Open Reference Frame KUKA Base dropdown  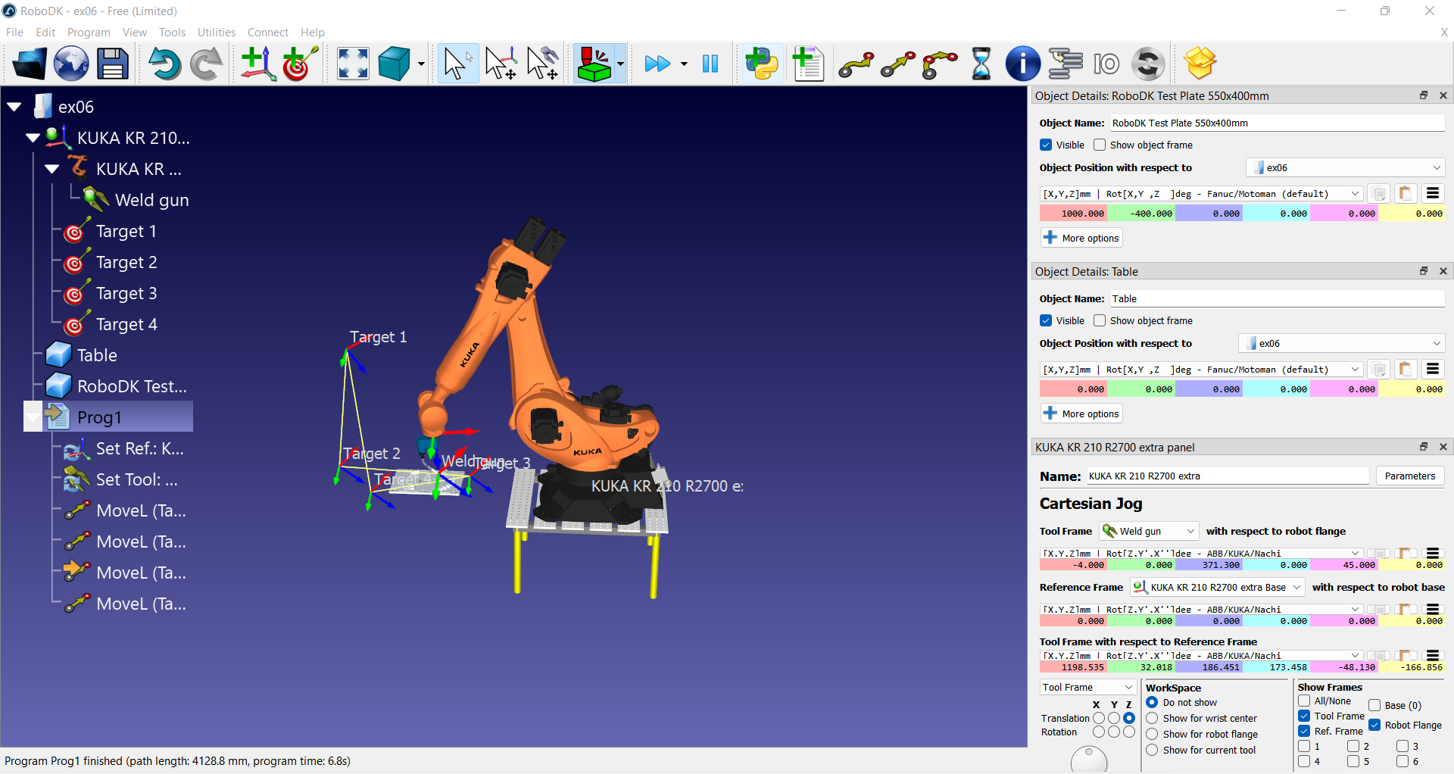click(1217, 587)
